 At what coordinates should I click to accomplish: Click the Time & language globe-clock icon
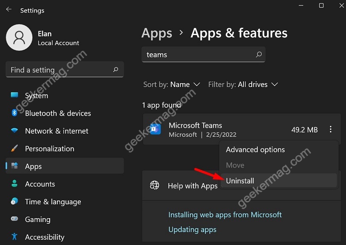tap(15, 201)
